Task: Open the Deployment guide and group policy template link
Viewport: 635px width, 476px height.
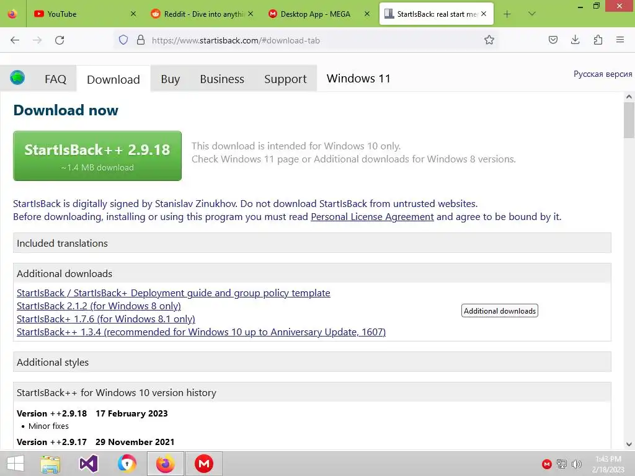Action: [x=174, y=293]
